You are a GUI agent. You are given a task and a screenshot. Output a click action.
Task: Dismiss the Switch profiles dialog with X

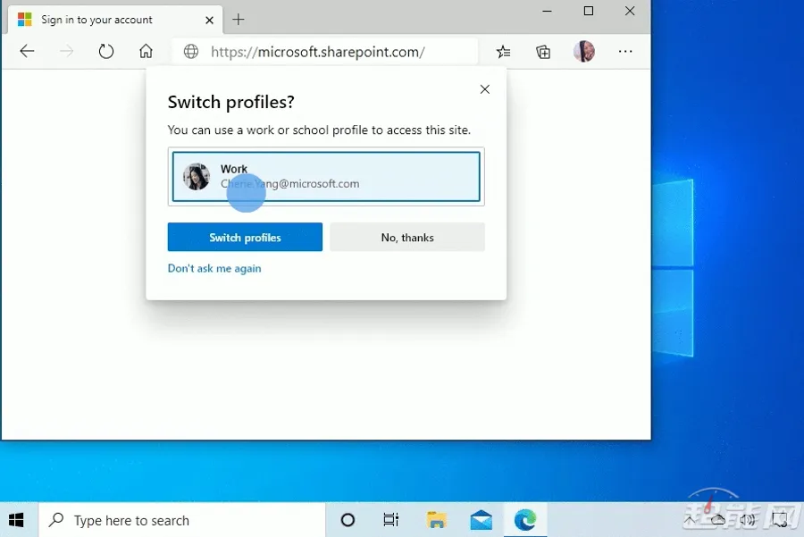coord(484,89)
